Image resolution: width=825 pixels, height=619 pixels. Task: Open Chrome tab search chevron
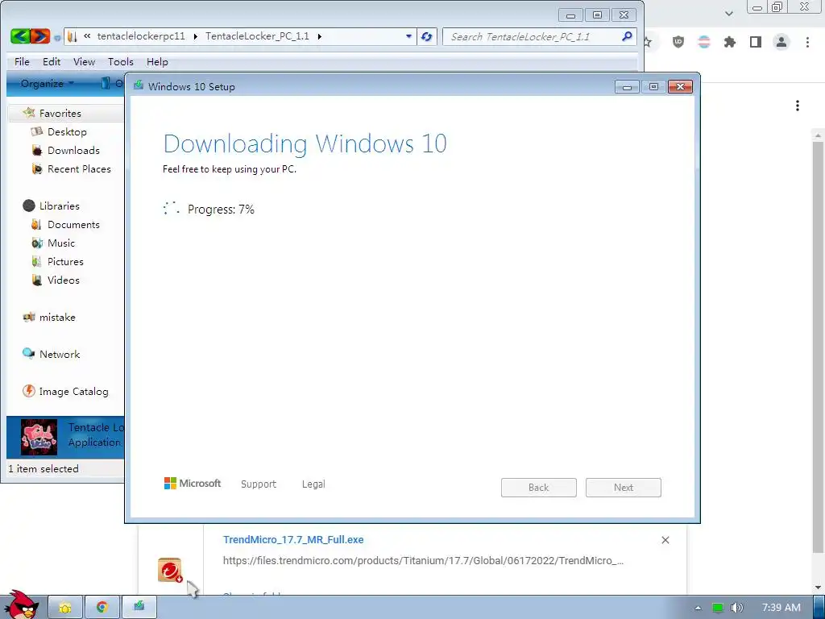tap(728, 13)
